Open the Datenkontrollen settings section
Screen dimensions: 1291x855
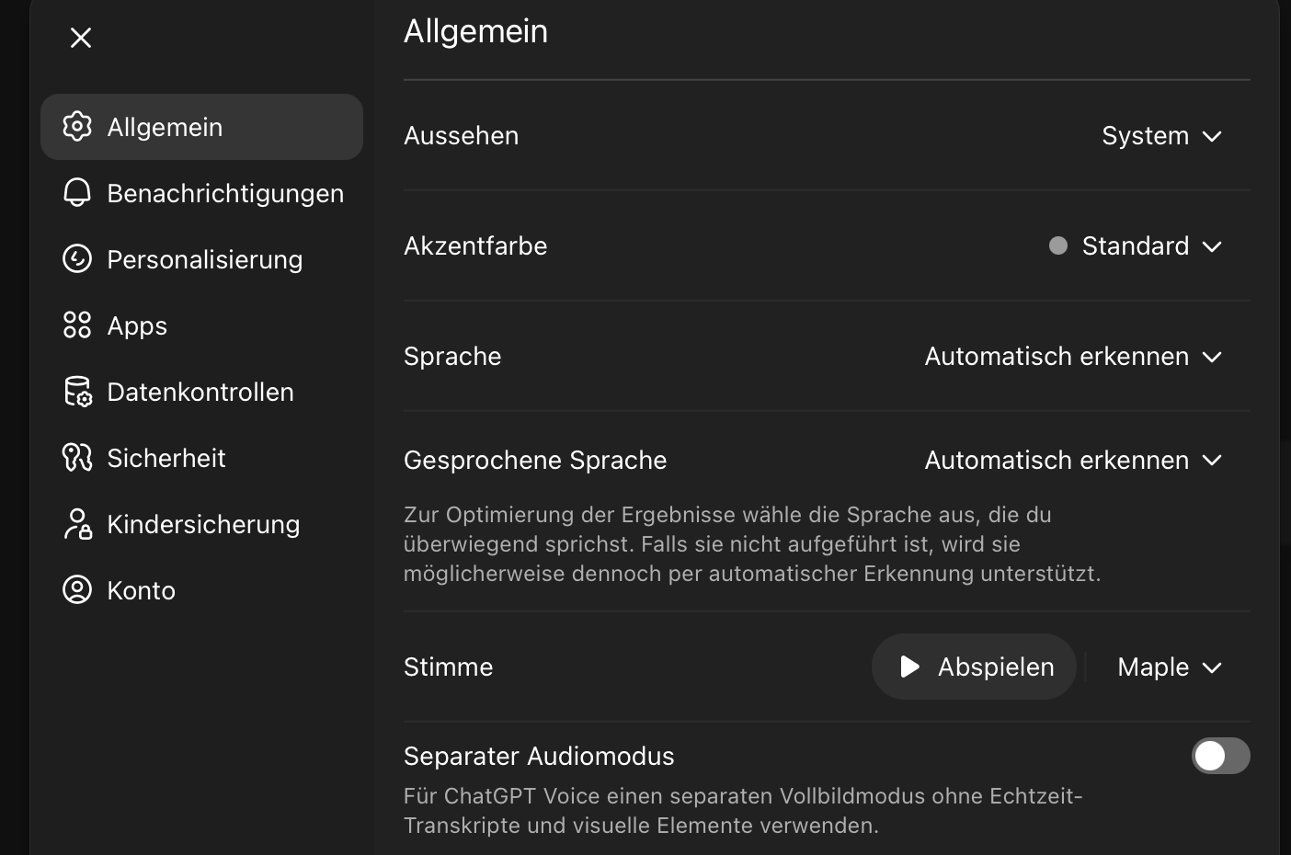(x=200, y=392)
